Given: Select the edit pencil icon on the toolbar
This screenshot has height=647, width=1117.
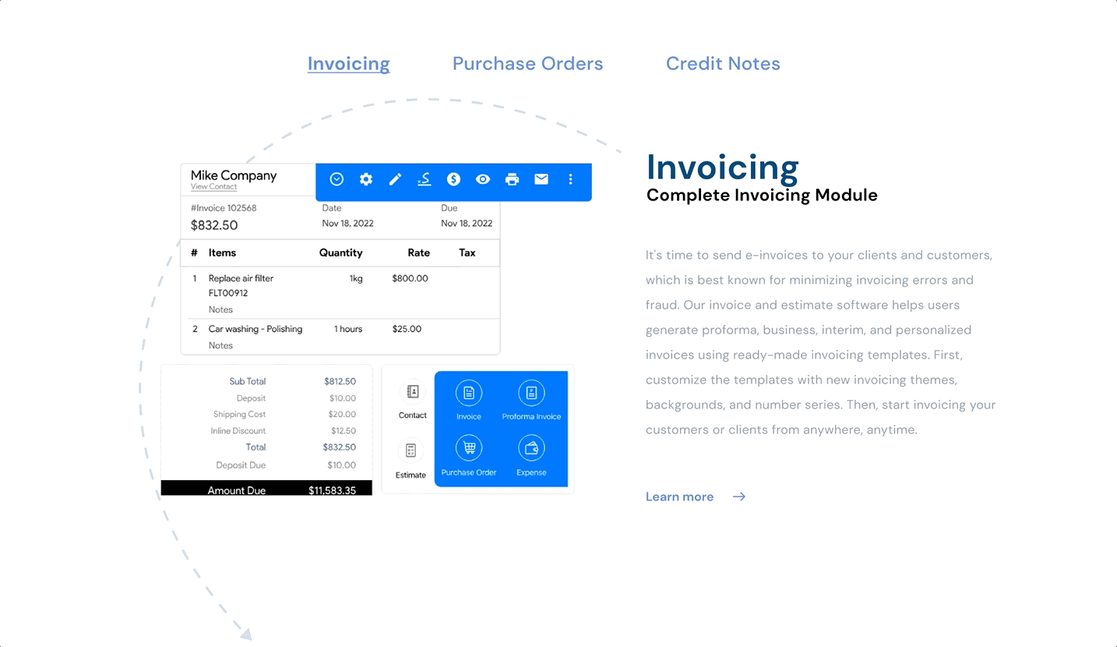Looking at the screenshot, I should 395,179.
